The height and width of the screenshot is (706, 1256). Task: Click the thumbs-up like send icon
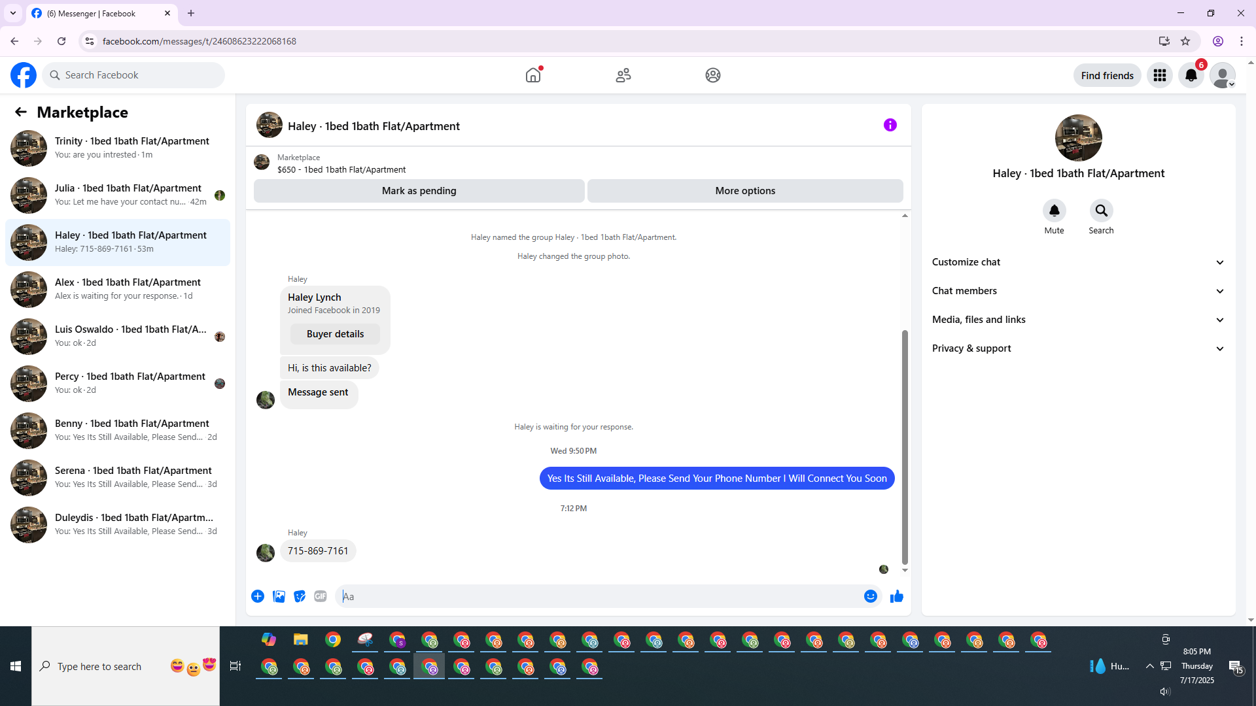tap(896, 596)
